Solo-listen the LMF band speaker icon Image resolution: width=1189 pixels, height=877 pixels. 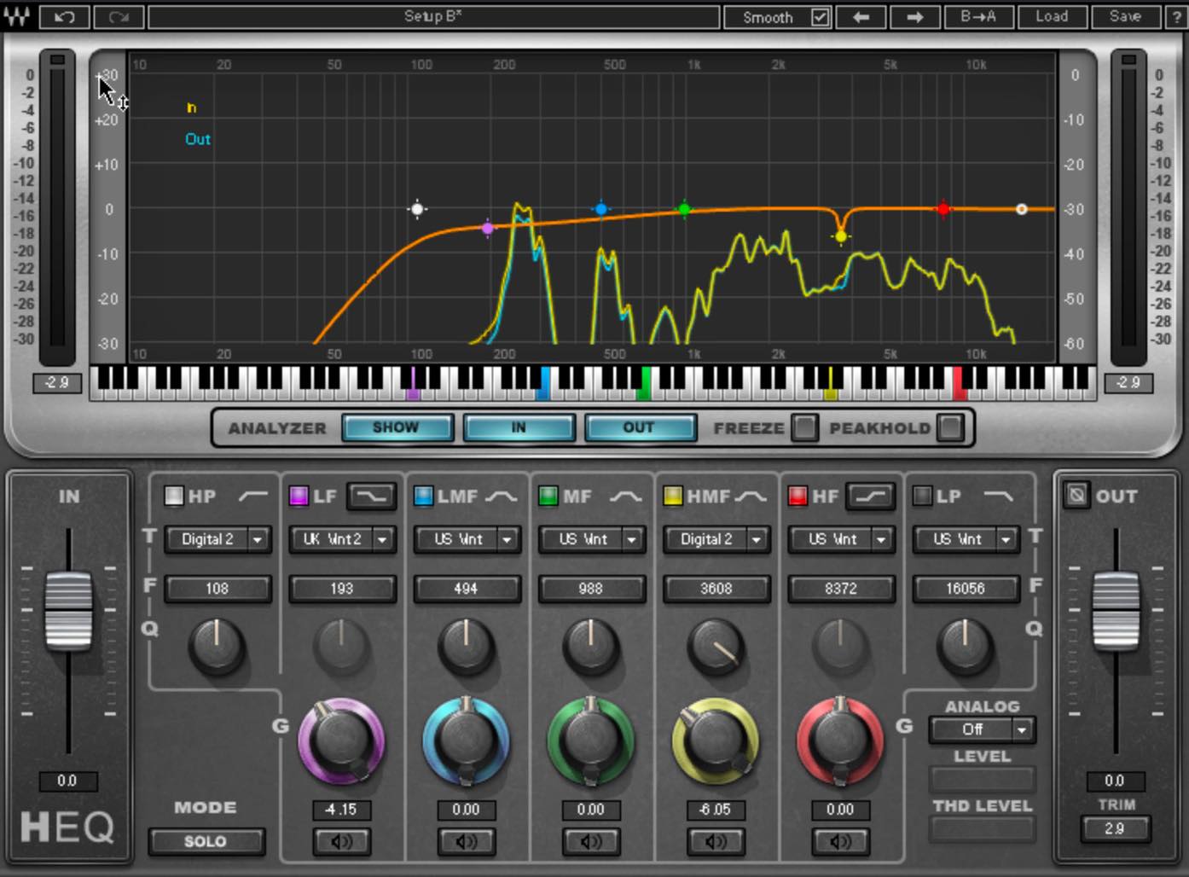tap(466, 842)
